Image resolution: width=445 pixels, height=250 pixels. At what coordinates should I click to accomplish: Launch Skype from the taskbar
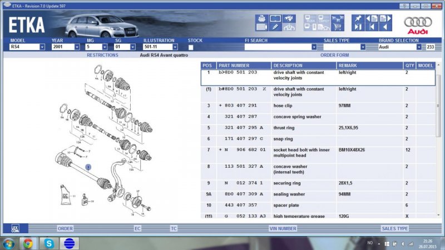(x=48, y=243)
